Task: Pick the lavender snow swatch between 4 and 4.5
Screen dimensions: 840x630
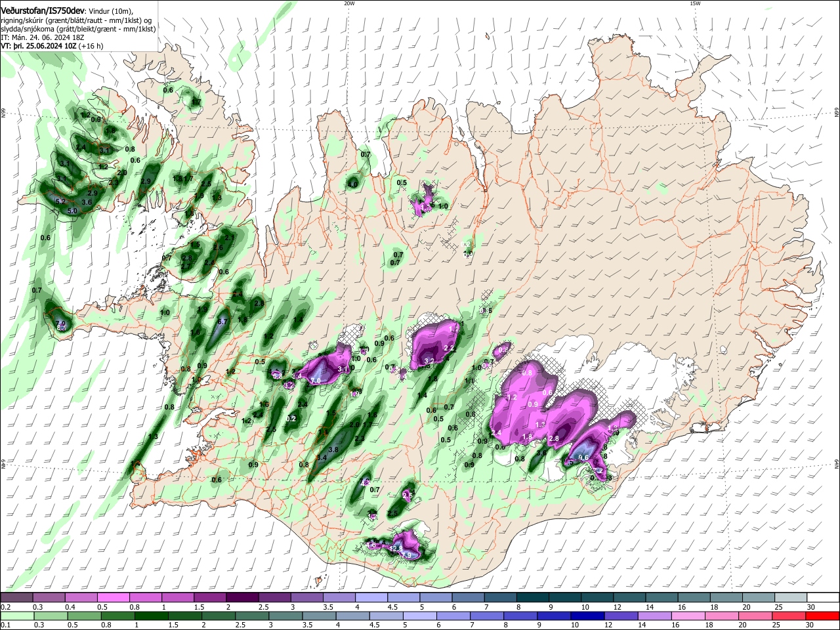Action: pyautogui.click(x=371, y=598)
